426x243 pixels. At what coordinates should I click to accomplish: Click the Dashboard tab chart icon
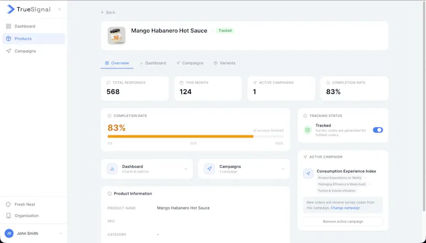[141, 63]
